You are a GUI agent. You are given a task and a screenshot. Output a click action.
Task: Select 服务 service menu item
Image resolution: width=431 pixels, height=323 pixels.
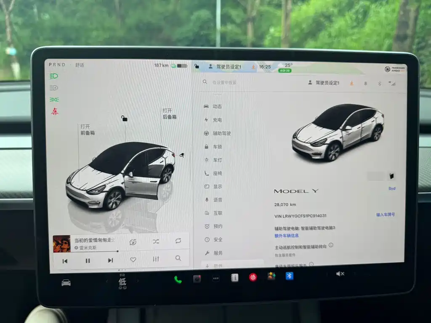coord(213,253)
